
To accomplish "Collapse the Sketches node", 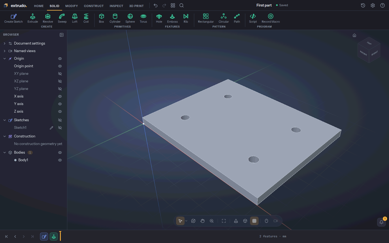I will pos(5,120).
